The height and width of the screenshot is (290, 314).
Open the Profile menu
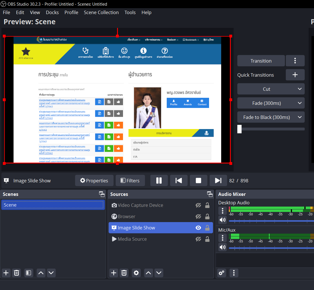click(x=71, y=12)
